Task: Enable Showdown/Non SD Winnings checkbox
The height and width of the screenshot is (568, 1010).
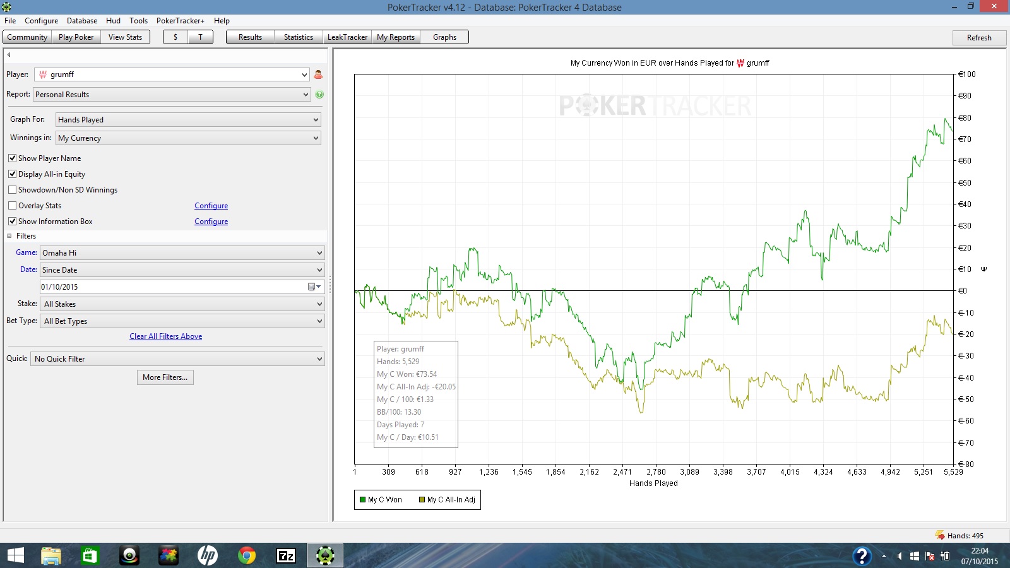Action: tap(12, 190)
